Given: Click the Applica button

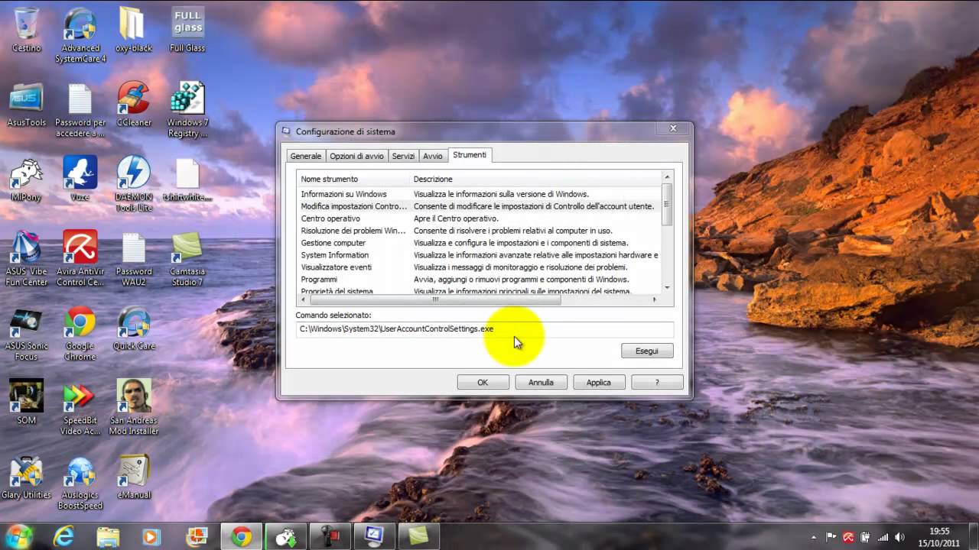Looking at the screenshot, I should (599, 382).
